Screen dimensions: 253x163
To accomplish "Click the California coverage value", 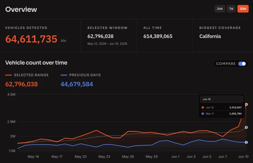I will pyautogui.click(x=210, y=36).
